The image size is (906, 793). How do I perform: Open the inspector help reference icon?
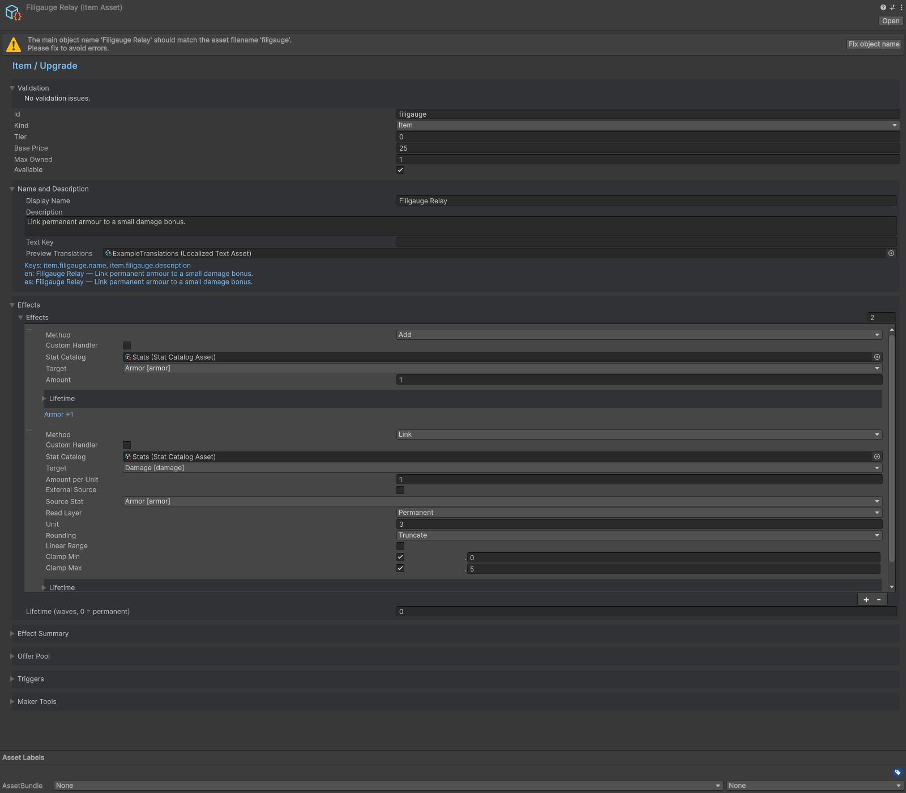pyautogui.click(x=883, y=7)
